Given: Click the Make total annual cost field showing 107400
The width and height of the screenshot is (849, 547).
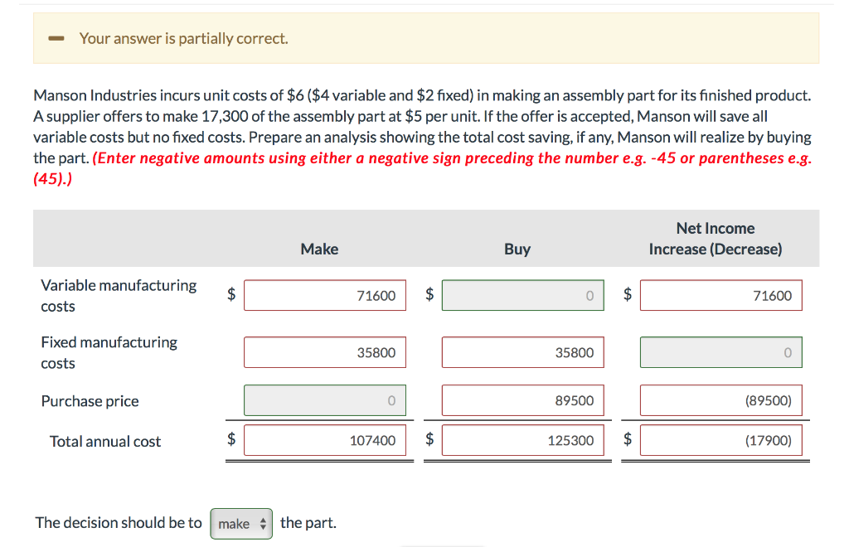Looking at the screenshot, I should 325,440.
